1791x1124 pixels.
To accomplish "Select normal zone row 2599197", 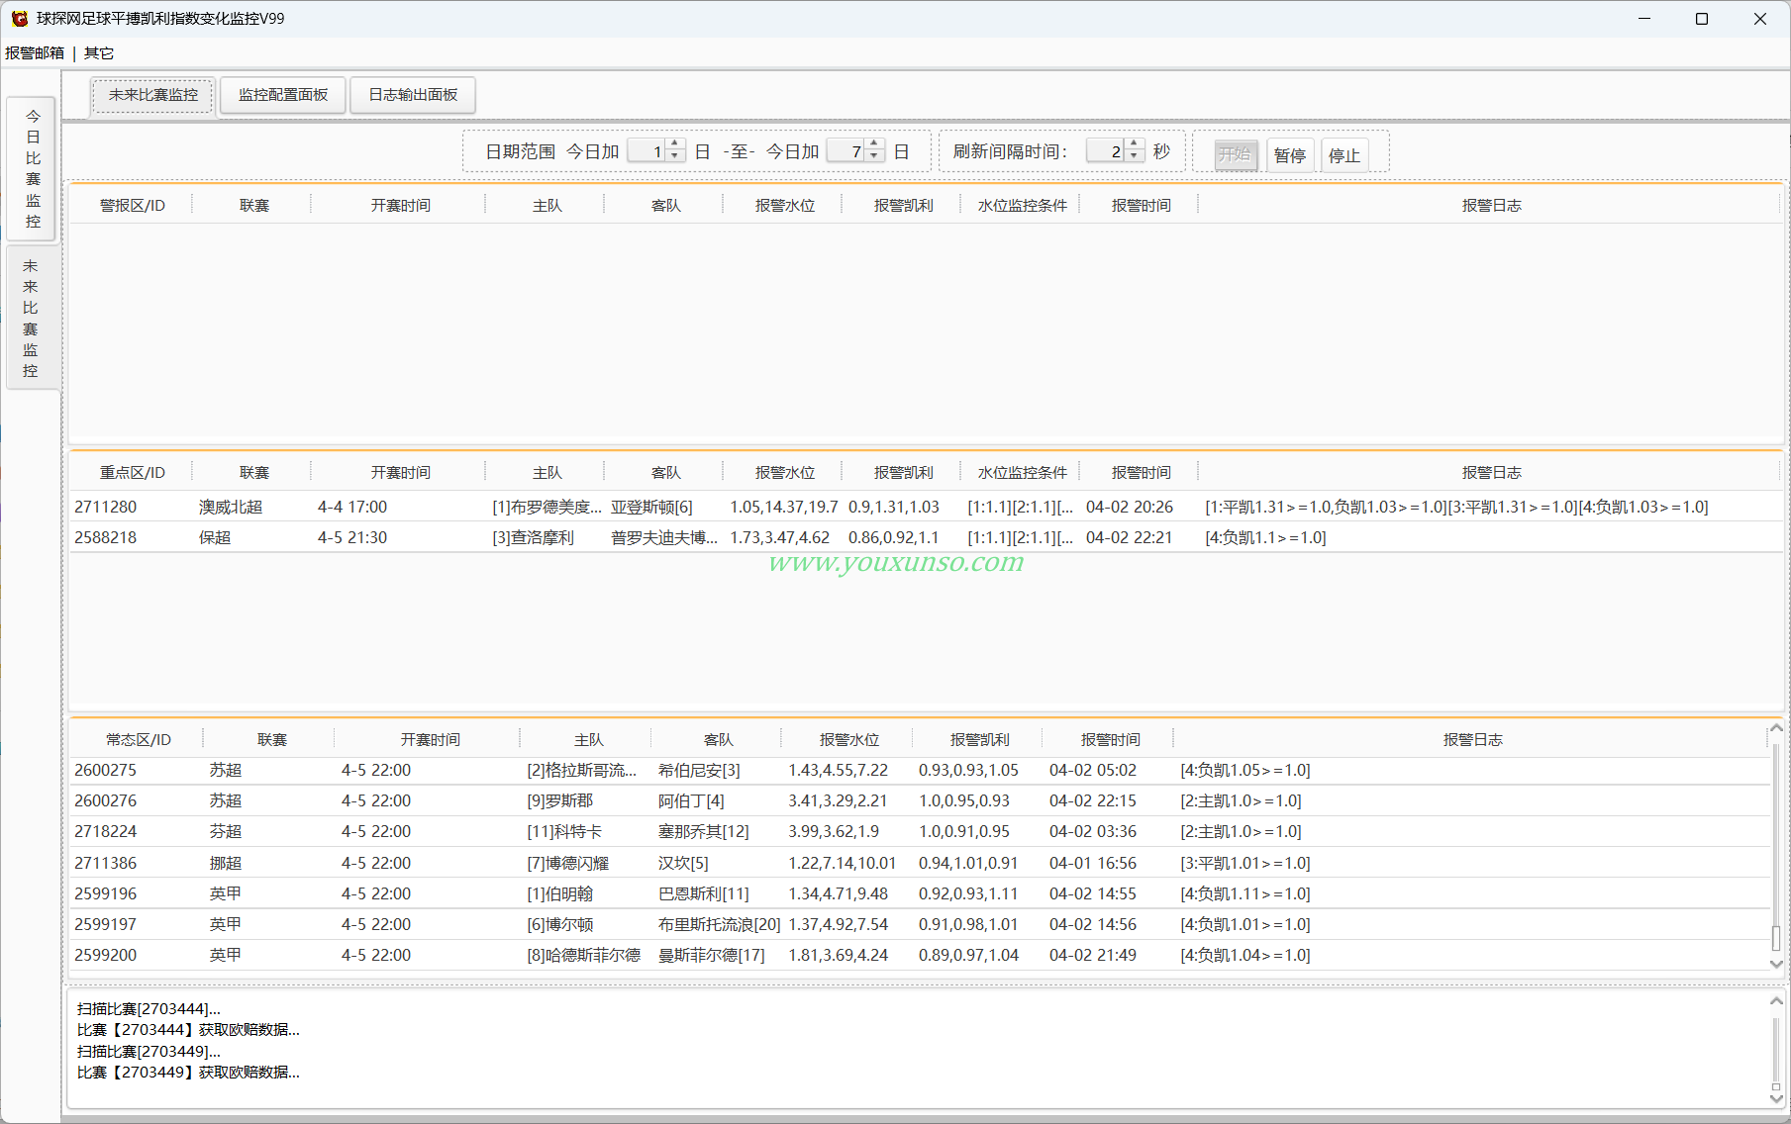I will (x=920, y=924).
